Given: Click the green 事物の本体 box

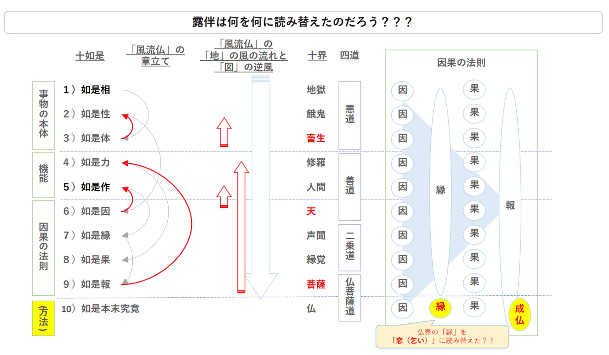Looking at the screenshot, I should click(x=43, y=115).
